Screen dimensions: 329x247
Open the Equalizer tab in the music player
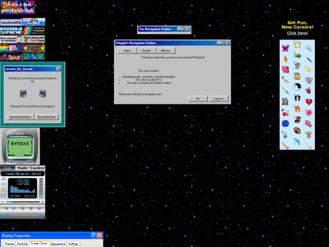pos(38,168)
